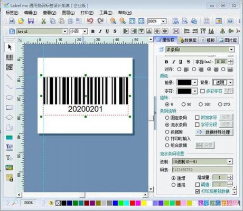The height and width of the screenshot is (211, 243).
Task: Click the help question mark icon
Action: click(230, 21)
